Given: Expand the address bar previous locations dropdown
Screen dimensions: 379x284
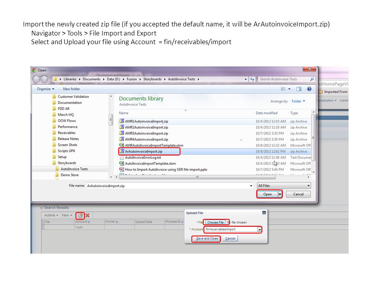Looking at the screenshot, I should [x=246, y=79].
